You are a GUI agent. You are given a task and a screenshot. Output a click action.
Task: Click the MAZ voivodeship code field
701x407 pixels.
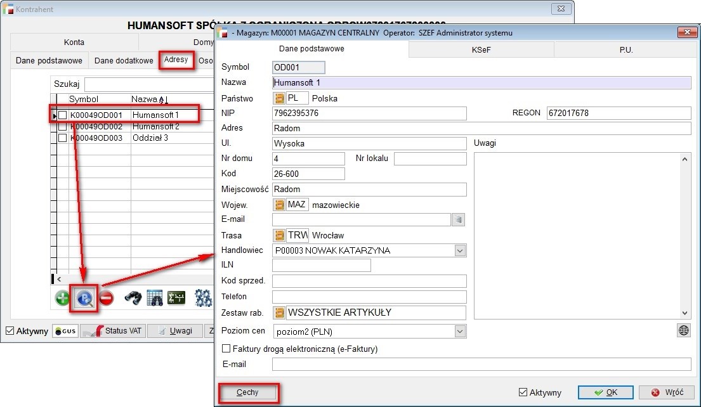pyautogui.click(x=297, y=205)
